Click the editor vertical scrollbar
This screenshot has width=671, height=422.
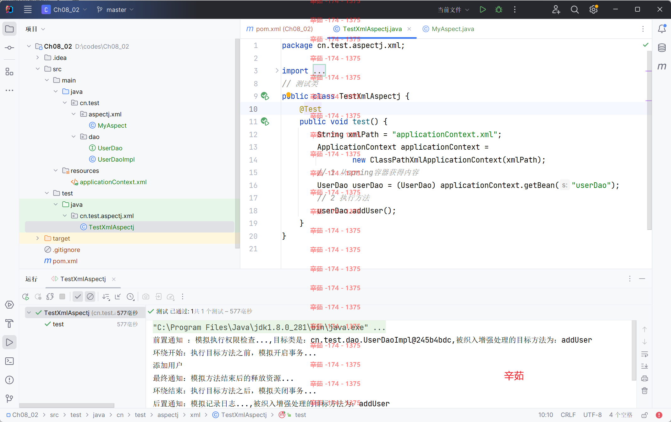(649, 141)
